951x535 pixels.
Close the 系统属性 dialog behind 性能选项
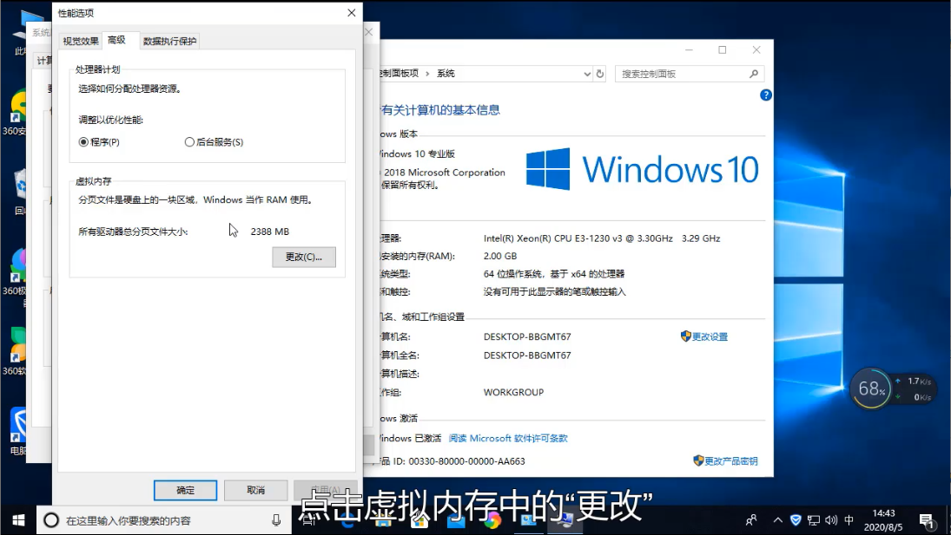(369, 32)
